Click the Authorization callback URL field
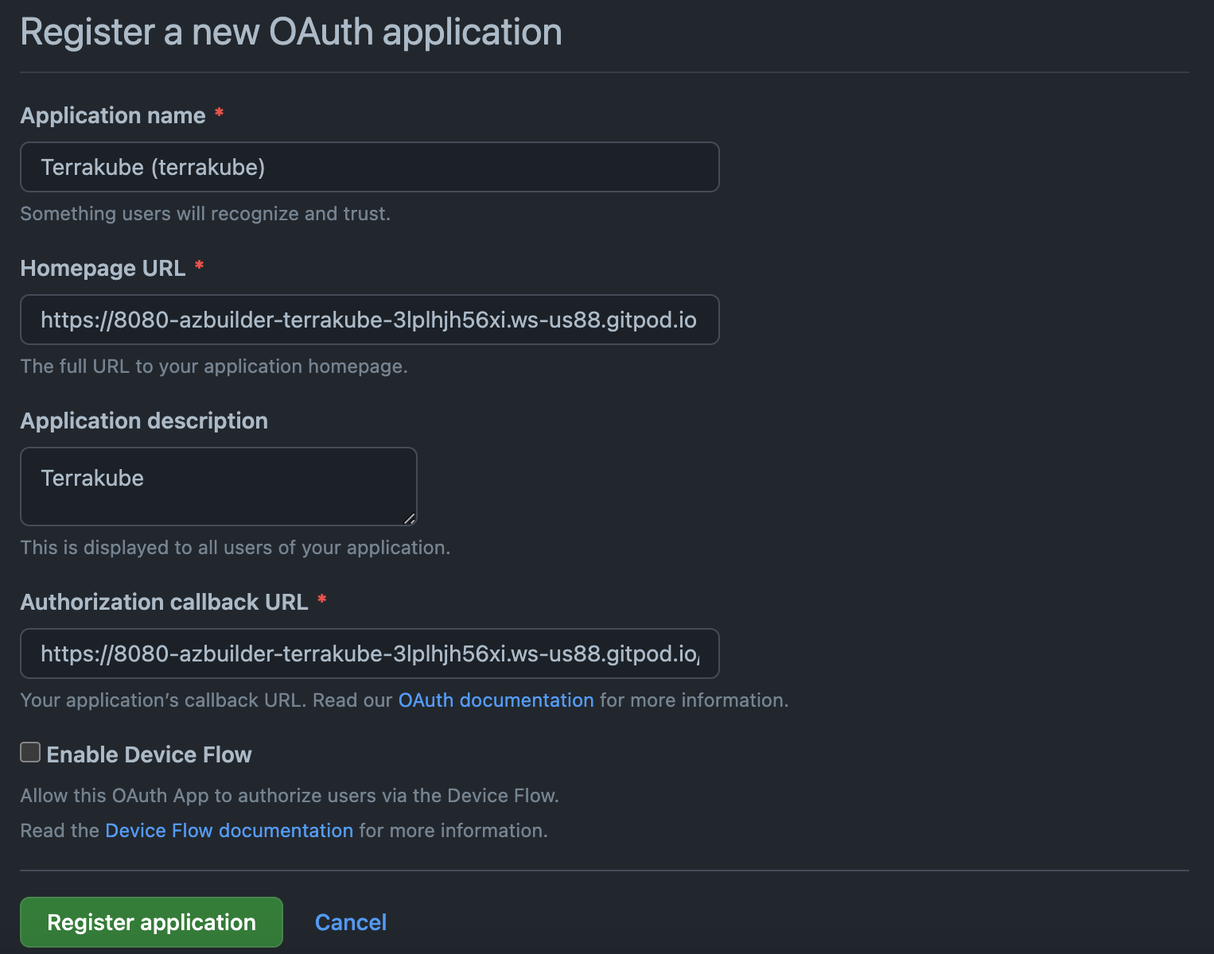The height and width of the screenshot is (954, 1214). coord(369,653)
